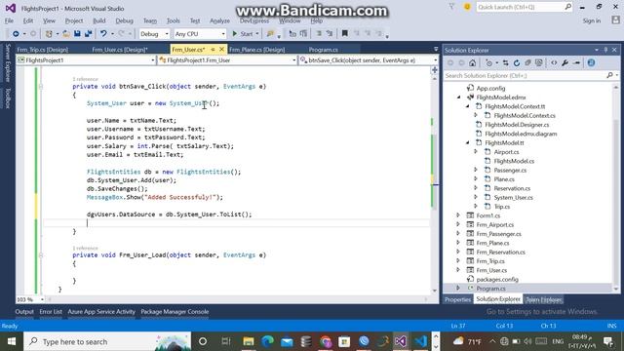The width and height of the screenshot is (624, 351).
Task: Collapse the Frm_User_Load method outline
Action: pyautogui.click(x=41, y=255)
